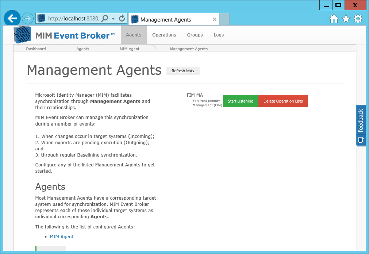
Task: Click Delete Operation Lists button
Action: click(283, 101)
